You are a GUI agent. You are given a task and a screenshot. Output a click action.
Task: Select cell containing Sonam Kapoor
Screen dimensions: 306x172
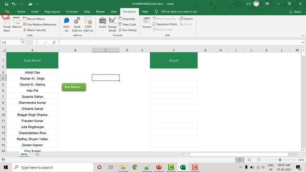[33, 145]
